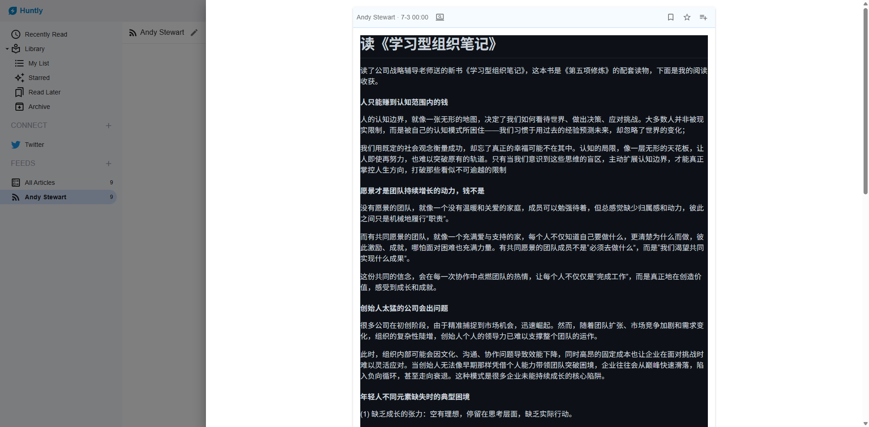
Task: Click the page vertical scrollbar thumb
Action: [x=865, y=100]
